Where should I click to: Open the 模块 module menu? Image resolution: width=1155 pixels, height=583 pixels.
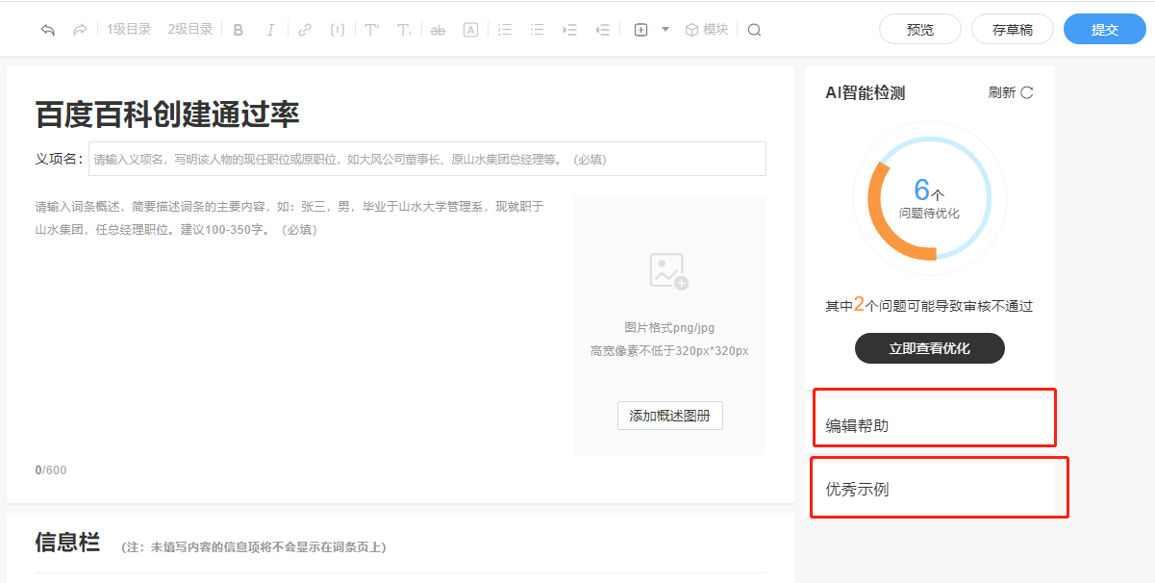click(707, 30)
